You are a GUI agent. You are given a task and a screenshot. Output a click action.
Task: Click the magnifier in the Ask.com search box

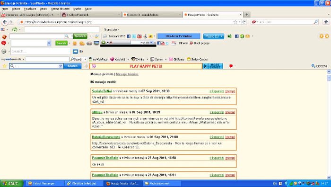[x=315, y=22]
